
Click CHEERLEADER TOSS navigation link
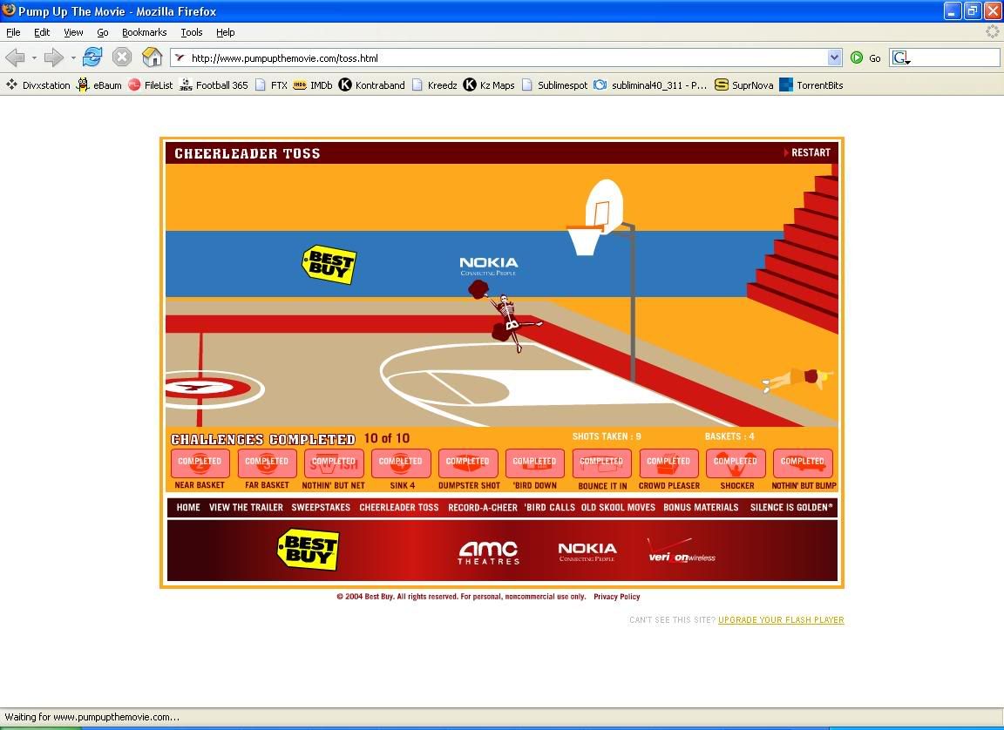click(x=399, y=507)
